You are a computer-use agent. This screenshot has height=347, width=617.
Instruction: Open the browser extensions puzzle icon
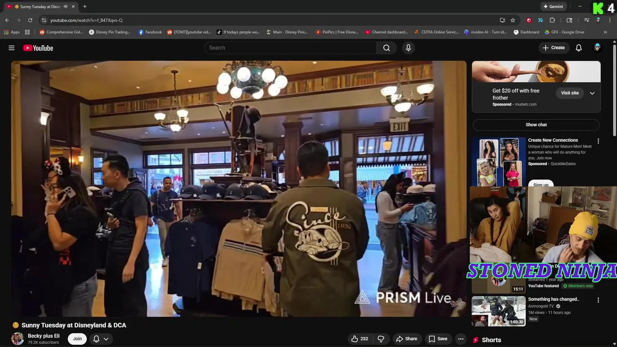[x=552, y=20]
